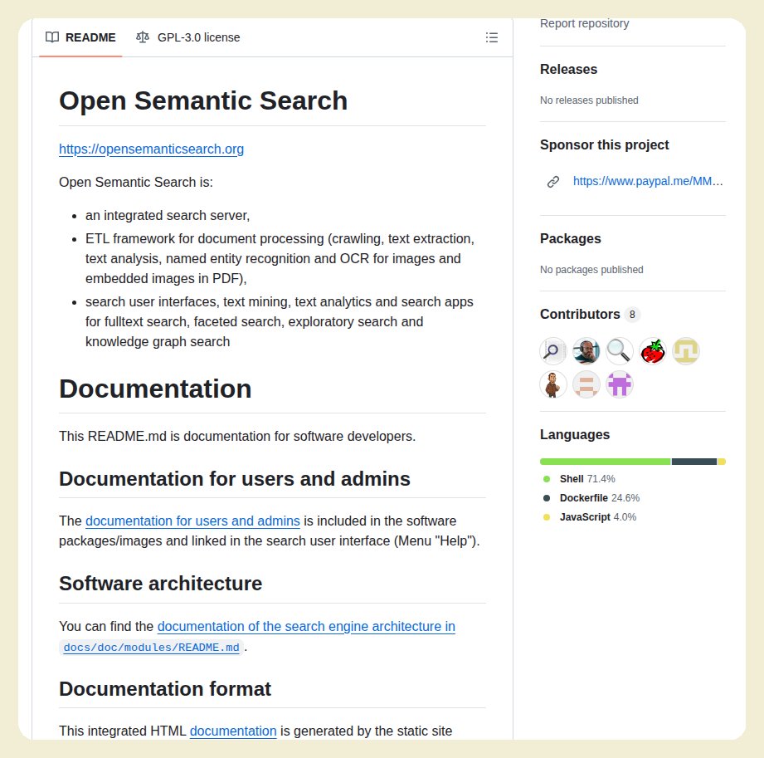
Task: Click the text 'No releases published'
Action: [x=589, y=100]
